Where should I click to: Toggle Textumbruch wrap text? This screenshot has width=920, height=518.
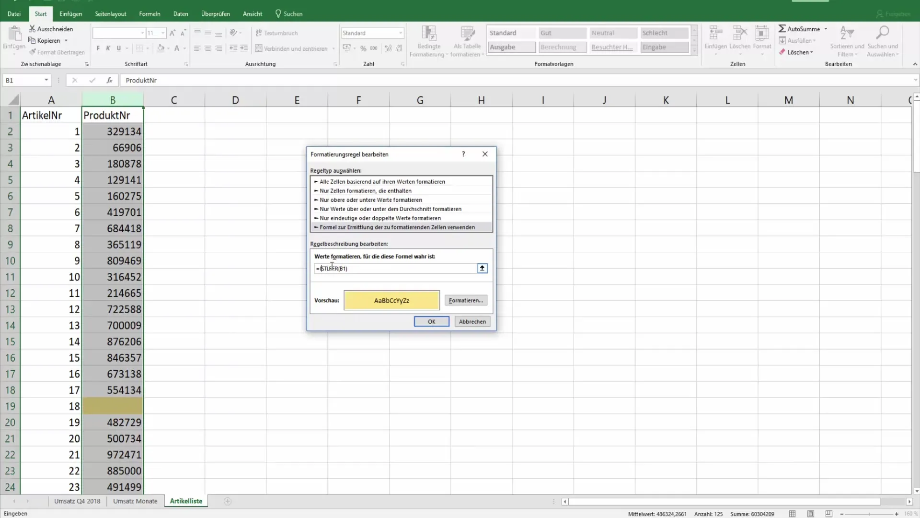click(x=276, y=33)
